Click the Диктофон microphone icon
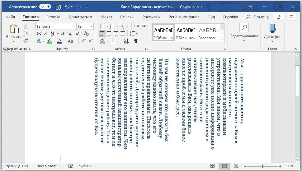Image resolution: width=302 pixels, height=171 pixels. pyautogui.click(x=272, y=28)
